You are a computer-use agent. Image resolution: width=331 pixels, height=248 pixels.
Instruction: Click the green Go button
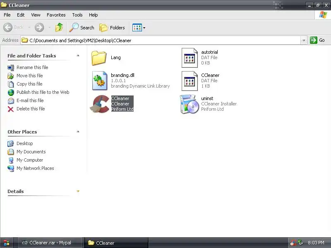[x=317, y=40]
